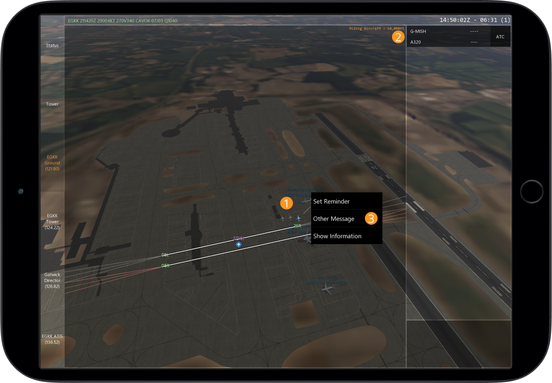Click Other Message in the context menu
The width and height of the screenshot is (552, 383).
pyautogui.click(x=333, y=219)
